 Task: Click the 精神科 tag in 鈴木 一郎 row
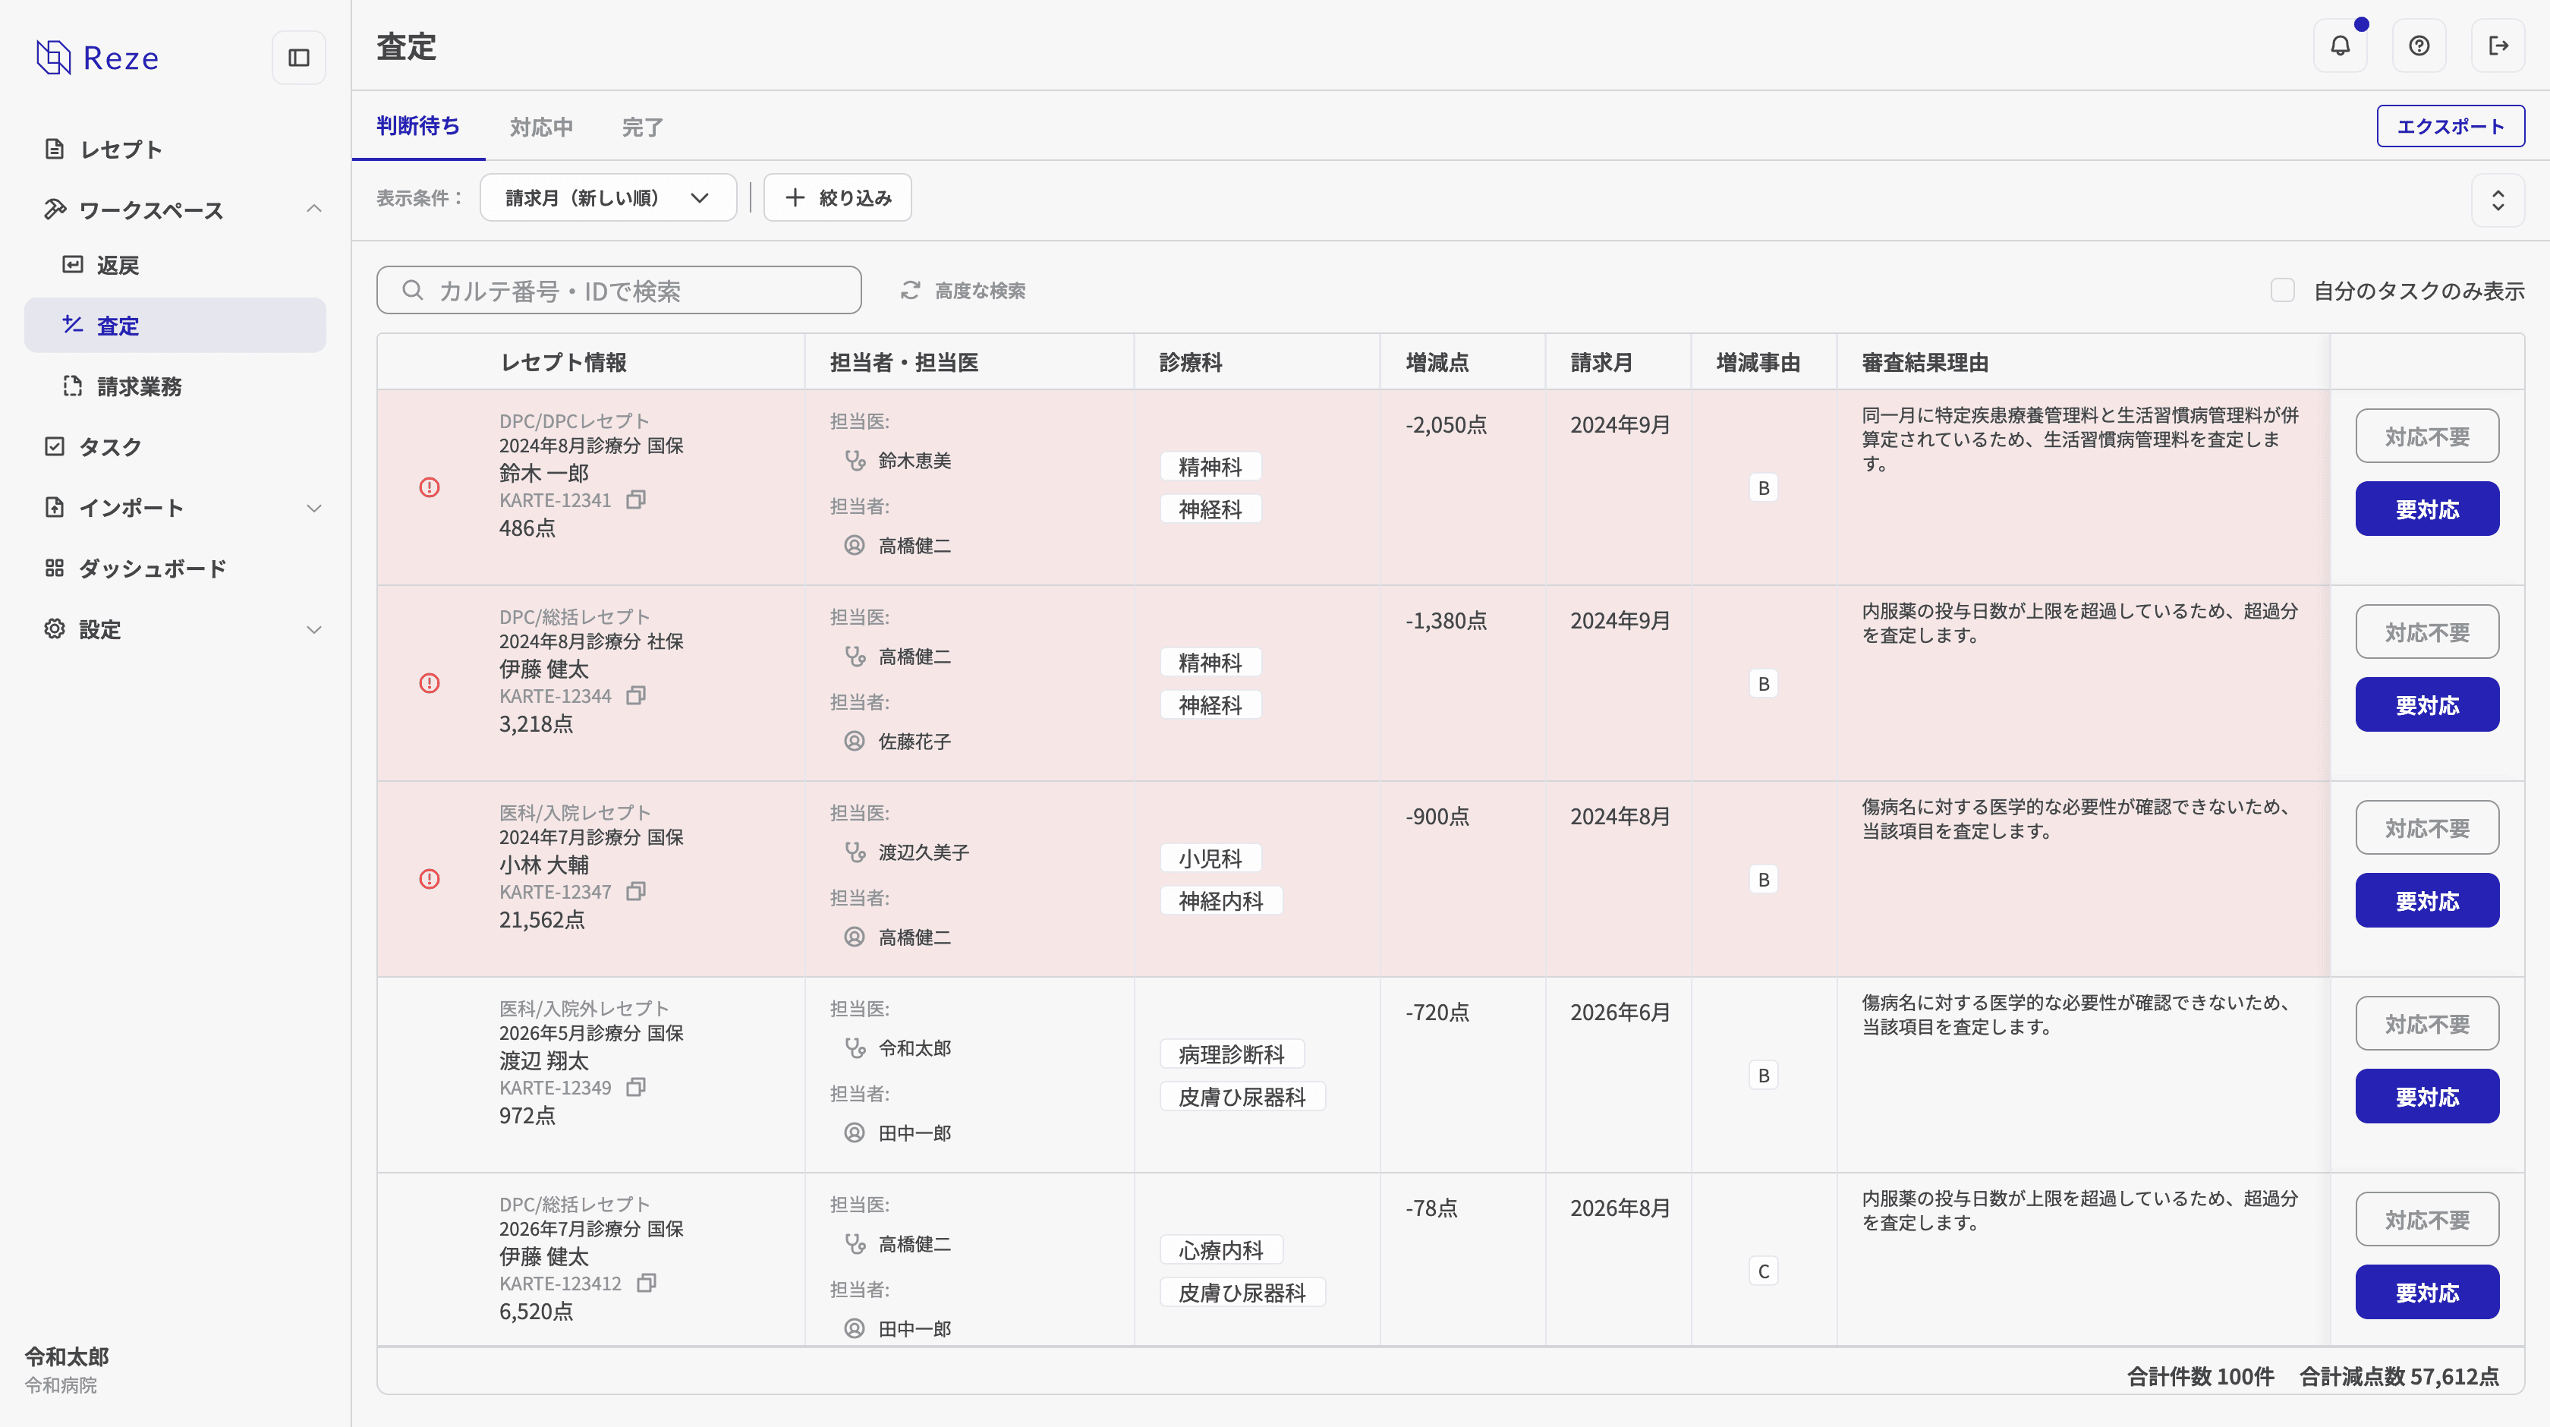pos(1210,466)
